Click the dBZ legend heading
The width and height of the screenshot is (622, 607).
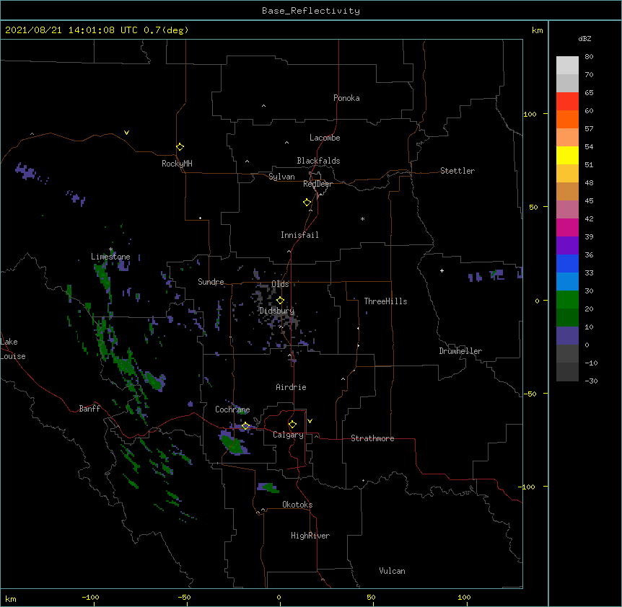pos(584,38)
